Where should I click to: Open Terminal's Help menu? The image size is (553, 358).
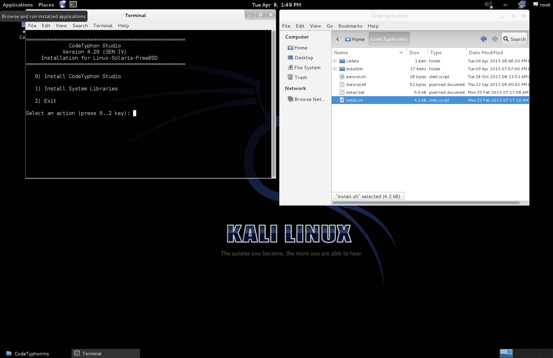click(x=123, y=26)
